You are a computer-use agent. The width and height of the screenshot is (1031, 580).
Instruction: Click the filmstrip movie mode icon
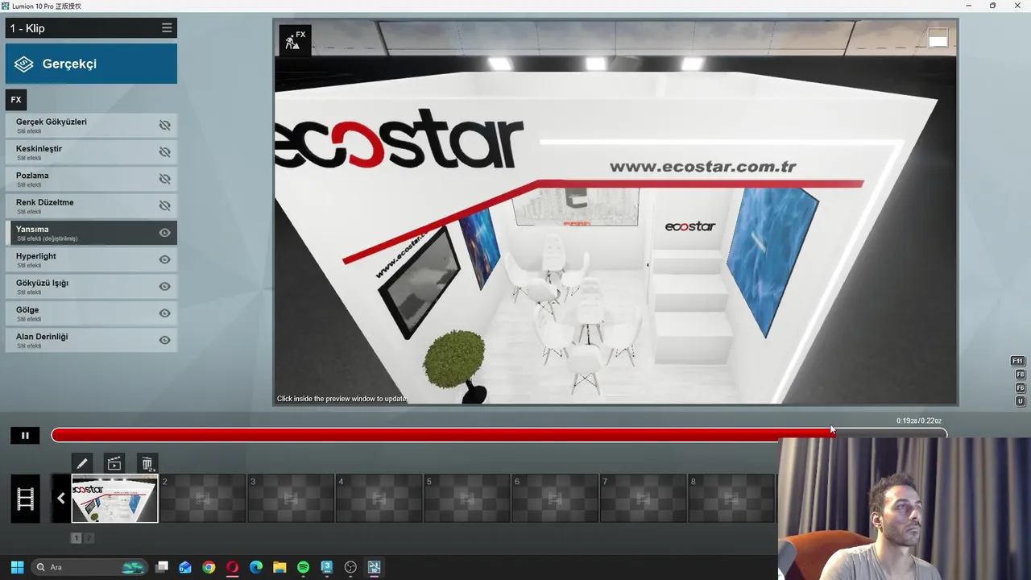coord(25,499)
